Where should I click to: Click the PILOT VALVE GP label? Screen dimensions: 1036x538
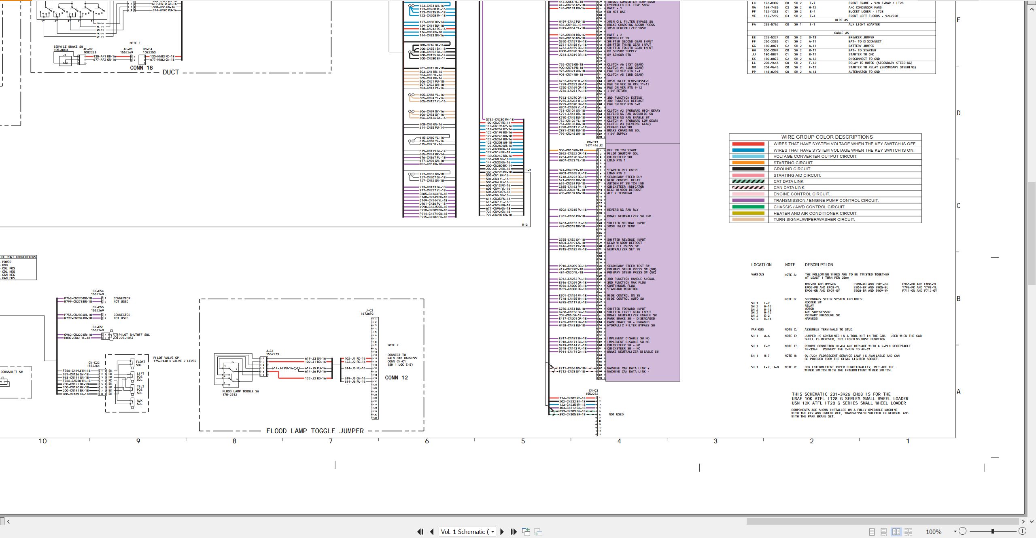166,358
